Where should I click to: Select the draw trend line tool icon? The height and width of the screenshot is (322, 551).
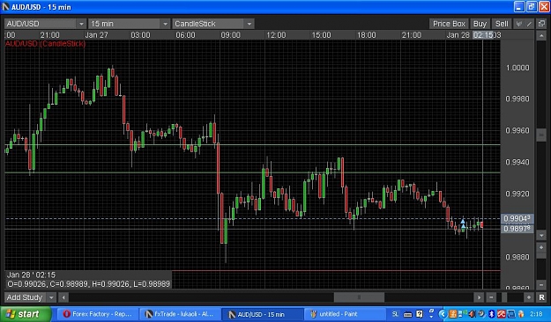tap(529, 24)
